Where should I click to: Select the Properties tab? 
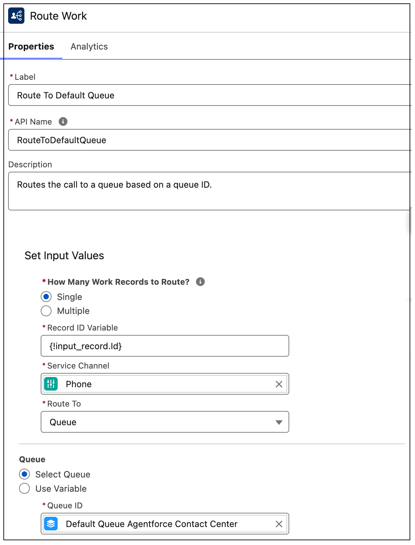(31, 46)
